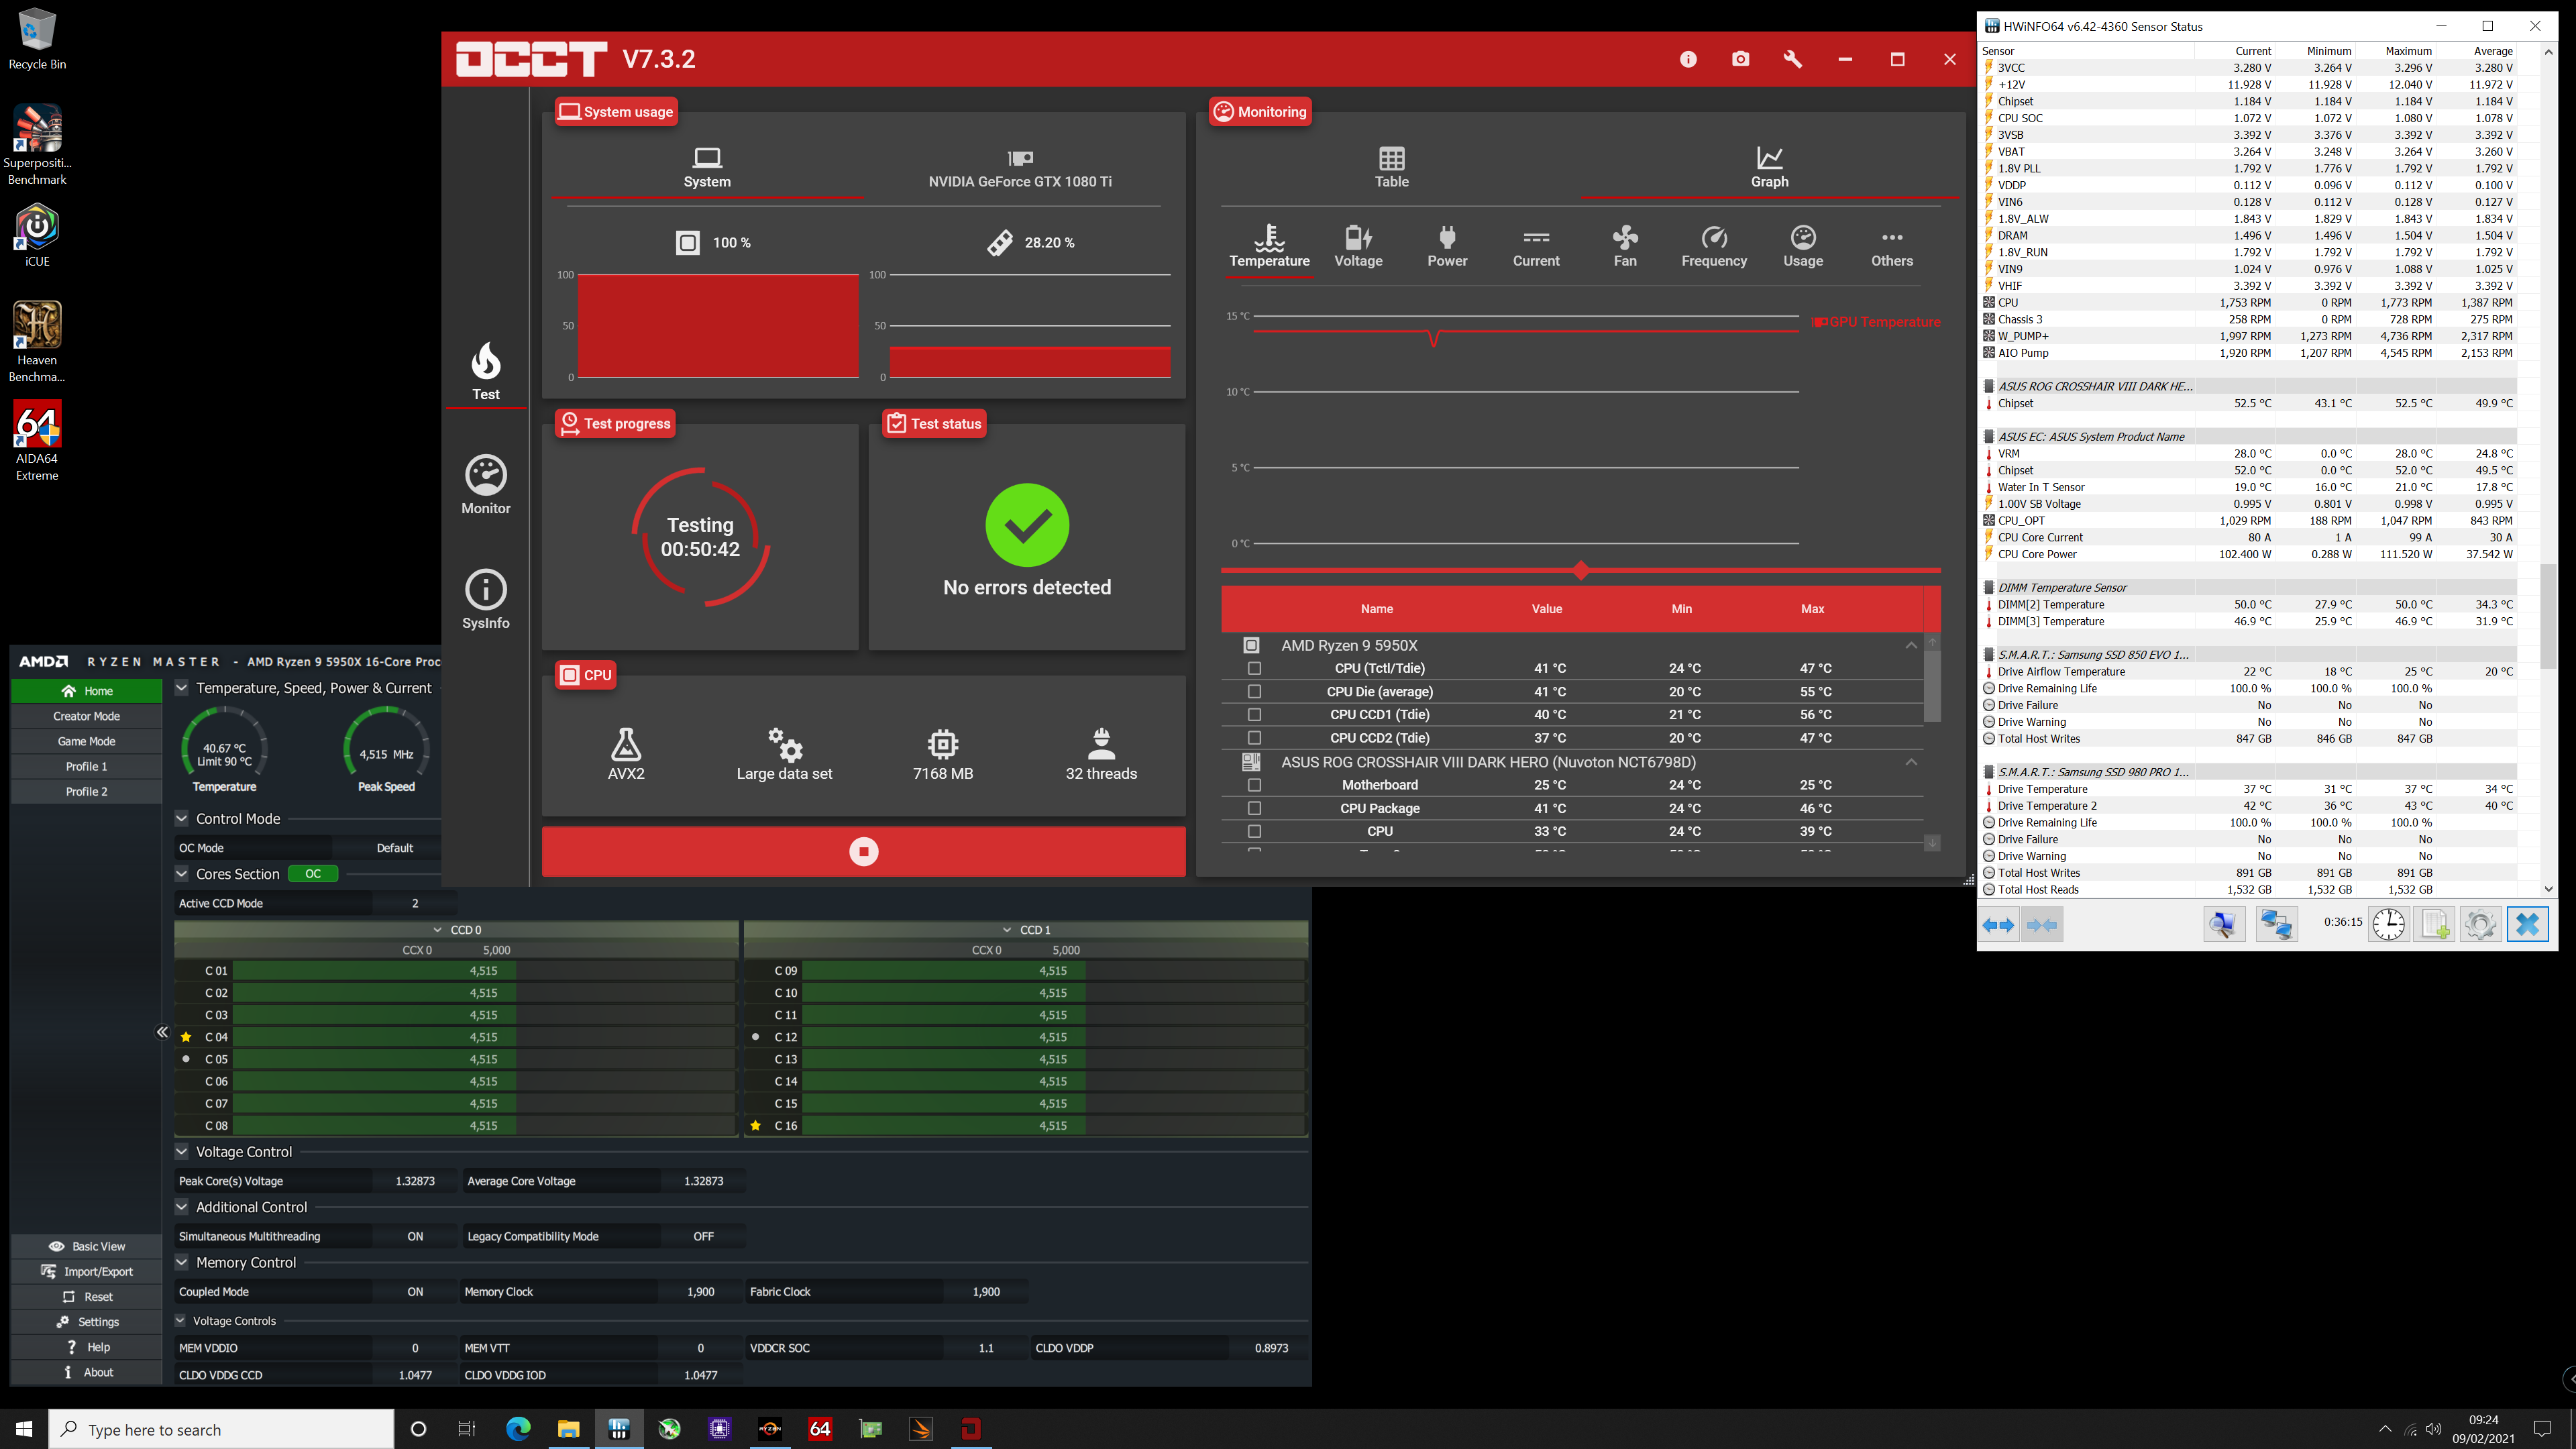Open iCUE desktop shortcut
Image resolution: width=2576 pixels, height=1449 pixels.
(x=37, y=236)
